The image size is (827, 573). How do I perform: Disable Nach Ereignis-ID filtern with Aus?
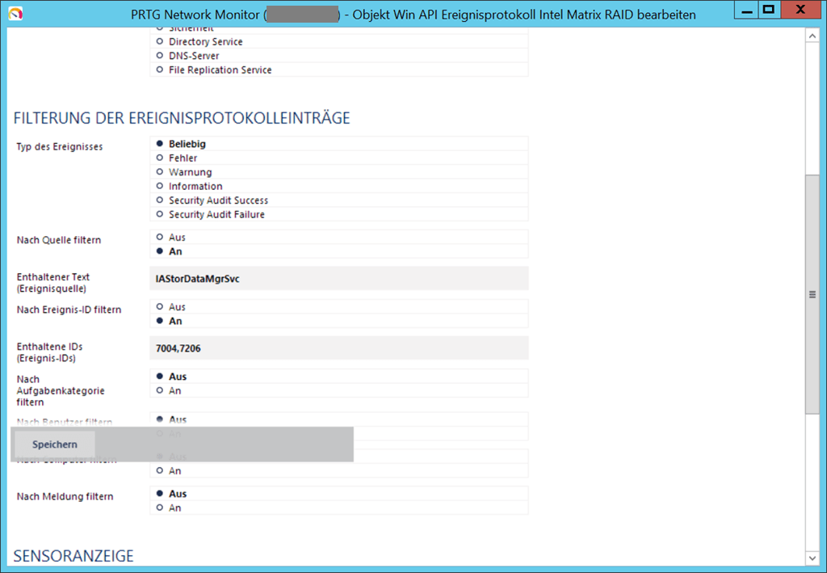(x=160, y=307)
